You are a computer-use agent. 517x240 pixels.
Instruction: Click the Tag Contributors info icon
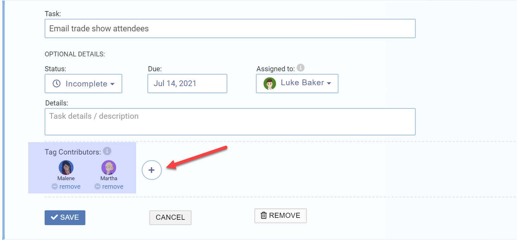[107, 151]
